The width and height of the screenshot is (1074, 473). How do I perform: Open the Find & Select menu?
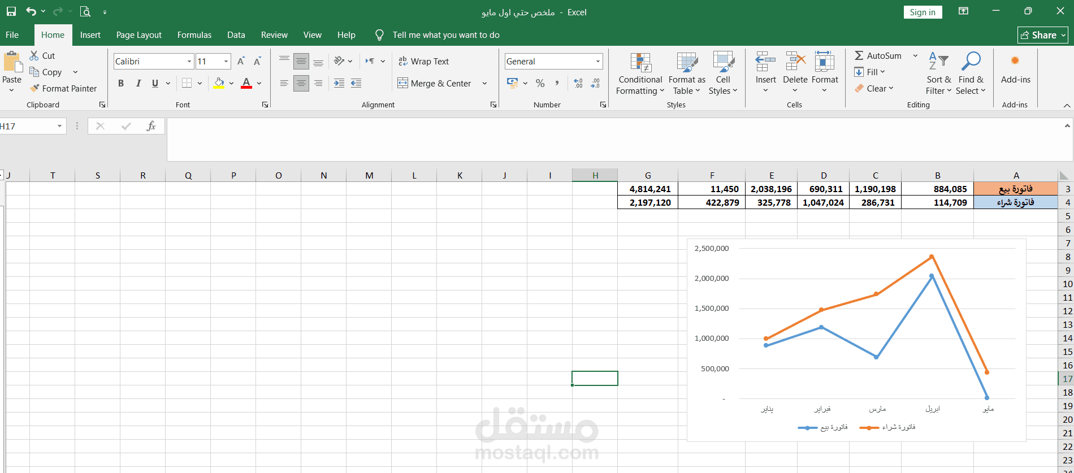click(971, 73)
